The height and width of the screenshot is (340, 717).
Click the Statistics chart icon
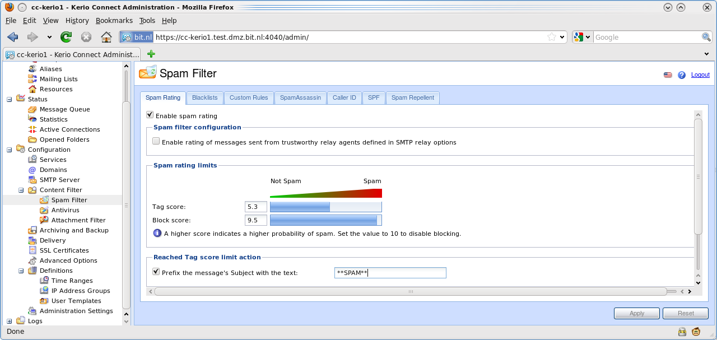pyautogui.click(x=32, y=119)
